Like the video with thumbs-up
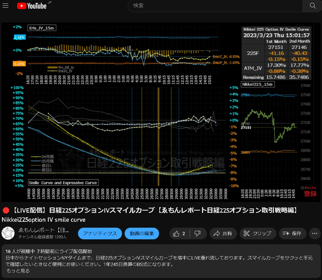322x280 pixels. tap(180, 234)
